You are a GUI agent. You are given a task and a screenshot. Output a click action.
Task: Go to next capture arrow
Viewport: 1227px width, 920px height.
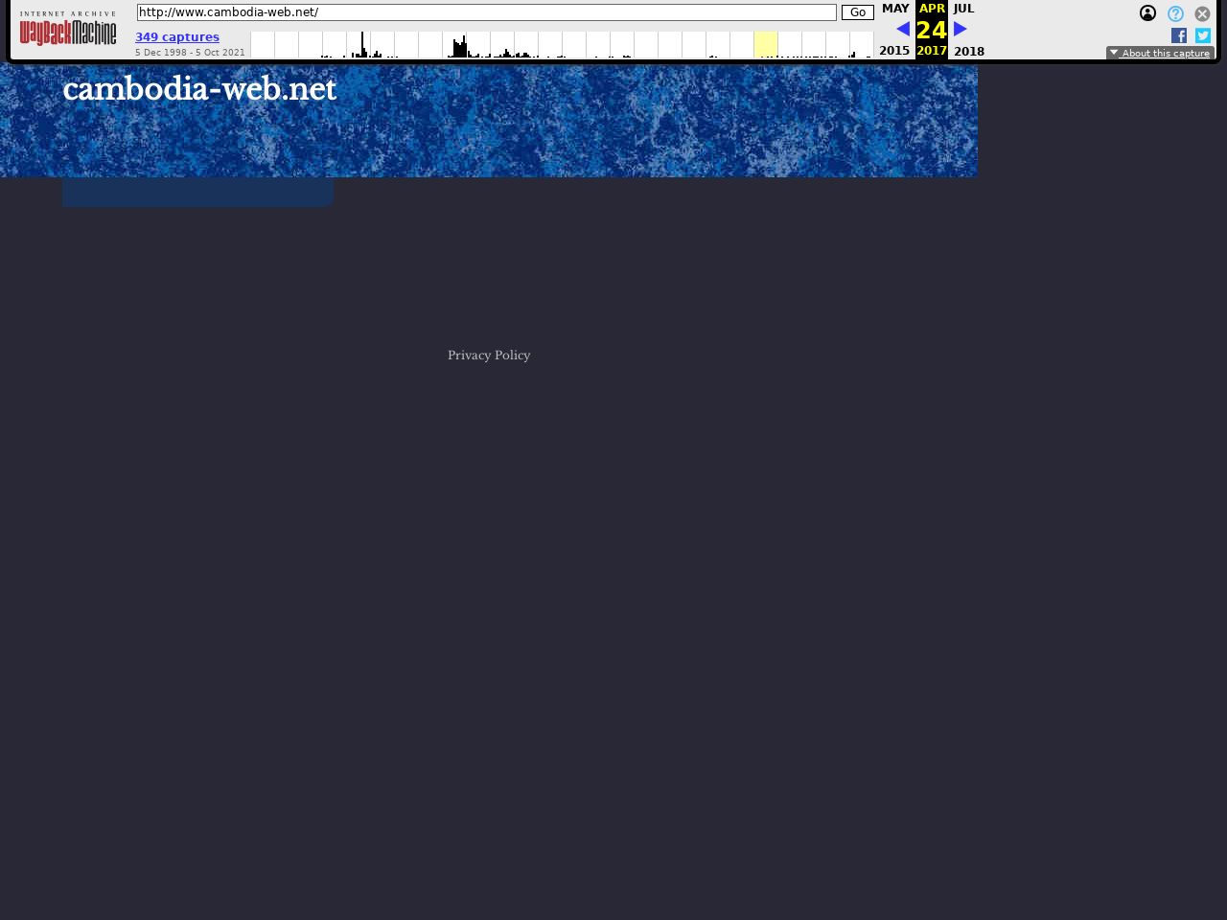pos(961,30)
